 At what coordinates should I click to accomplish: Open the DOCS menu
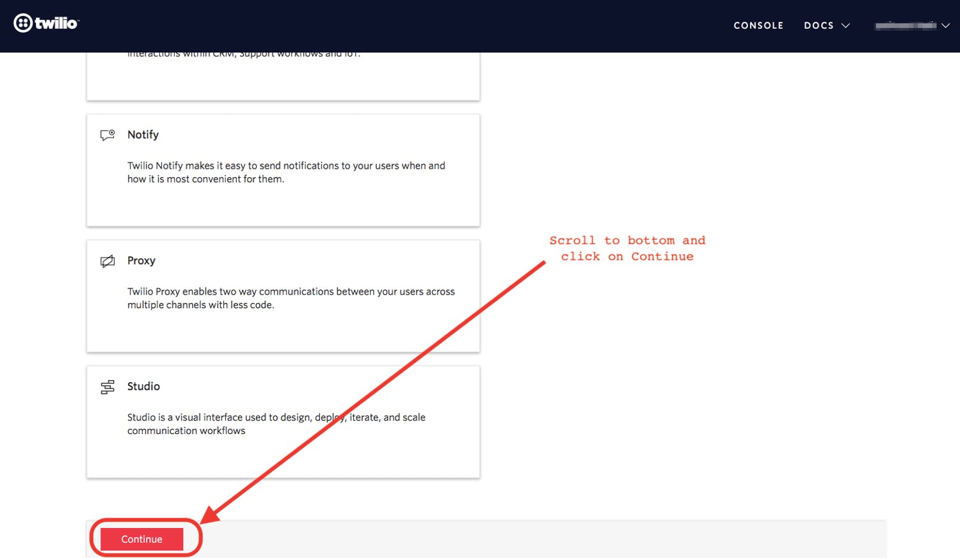pos(819,26)
